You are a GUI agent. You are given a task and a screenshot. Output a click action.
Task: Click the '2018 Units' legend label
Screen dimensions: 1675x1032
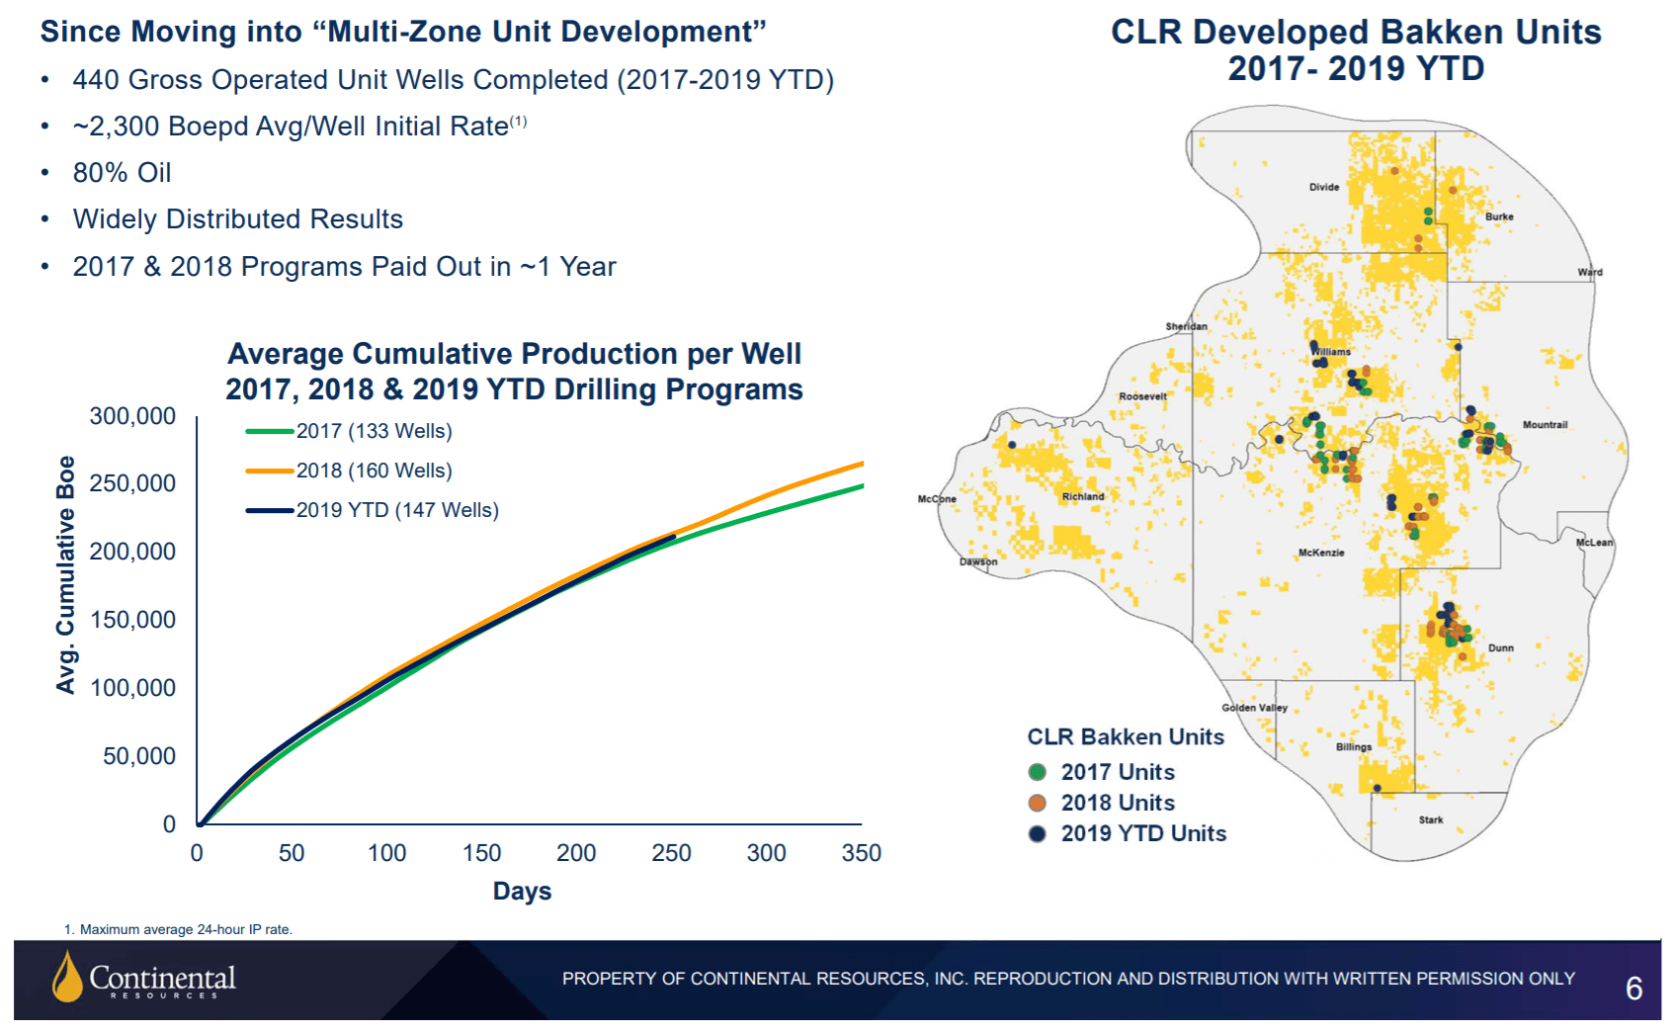coord(1118,803)
